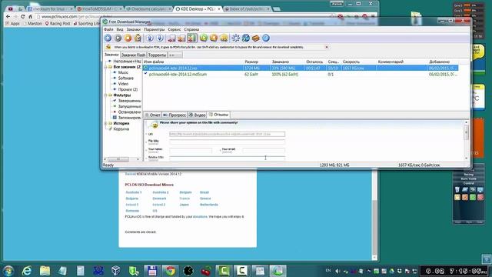Close the recycle bin notice bar

327,47
